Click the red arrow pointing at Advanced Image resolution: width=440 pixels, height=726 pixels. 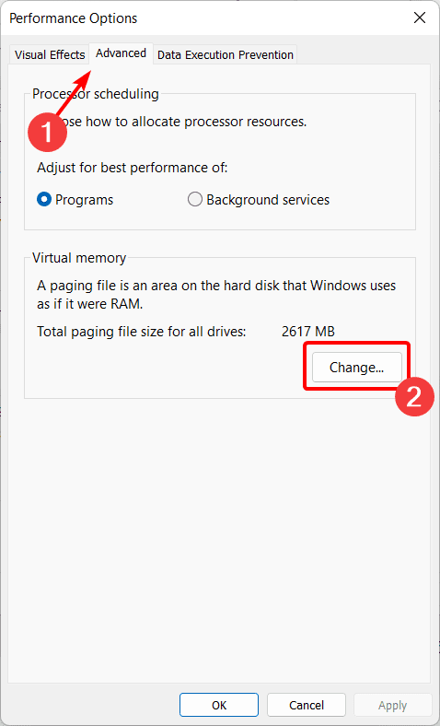pyautogui.click(x=74, y=92)
